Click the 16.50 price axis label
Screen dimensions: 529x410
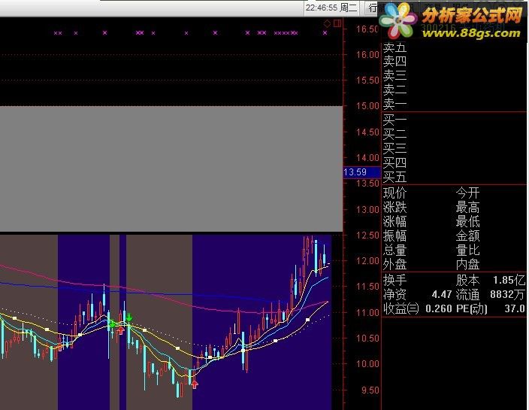point(367,29)
